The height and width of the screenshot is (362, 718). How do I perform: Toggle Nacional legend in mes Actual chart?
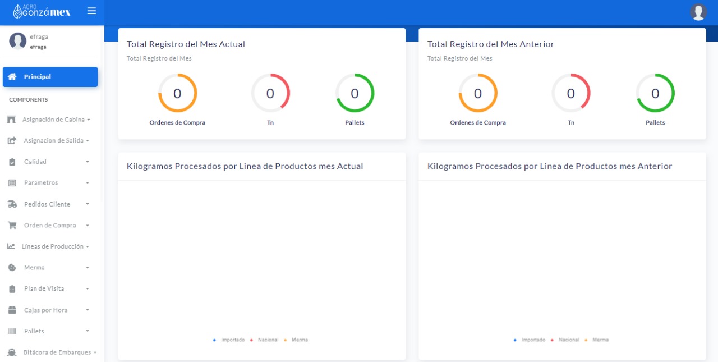pos(264,340)
